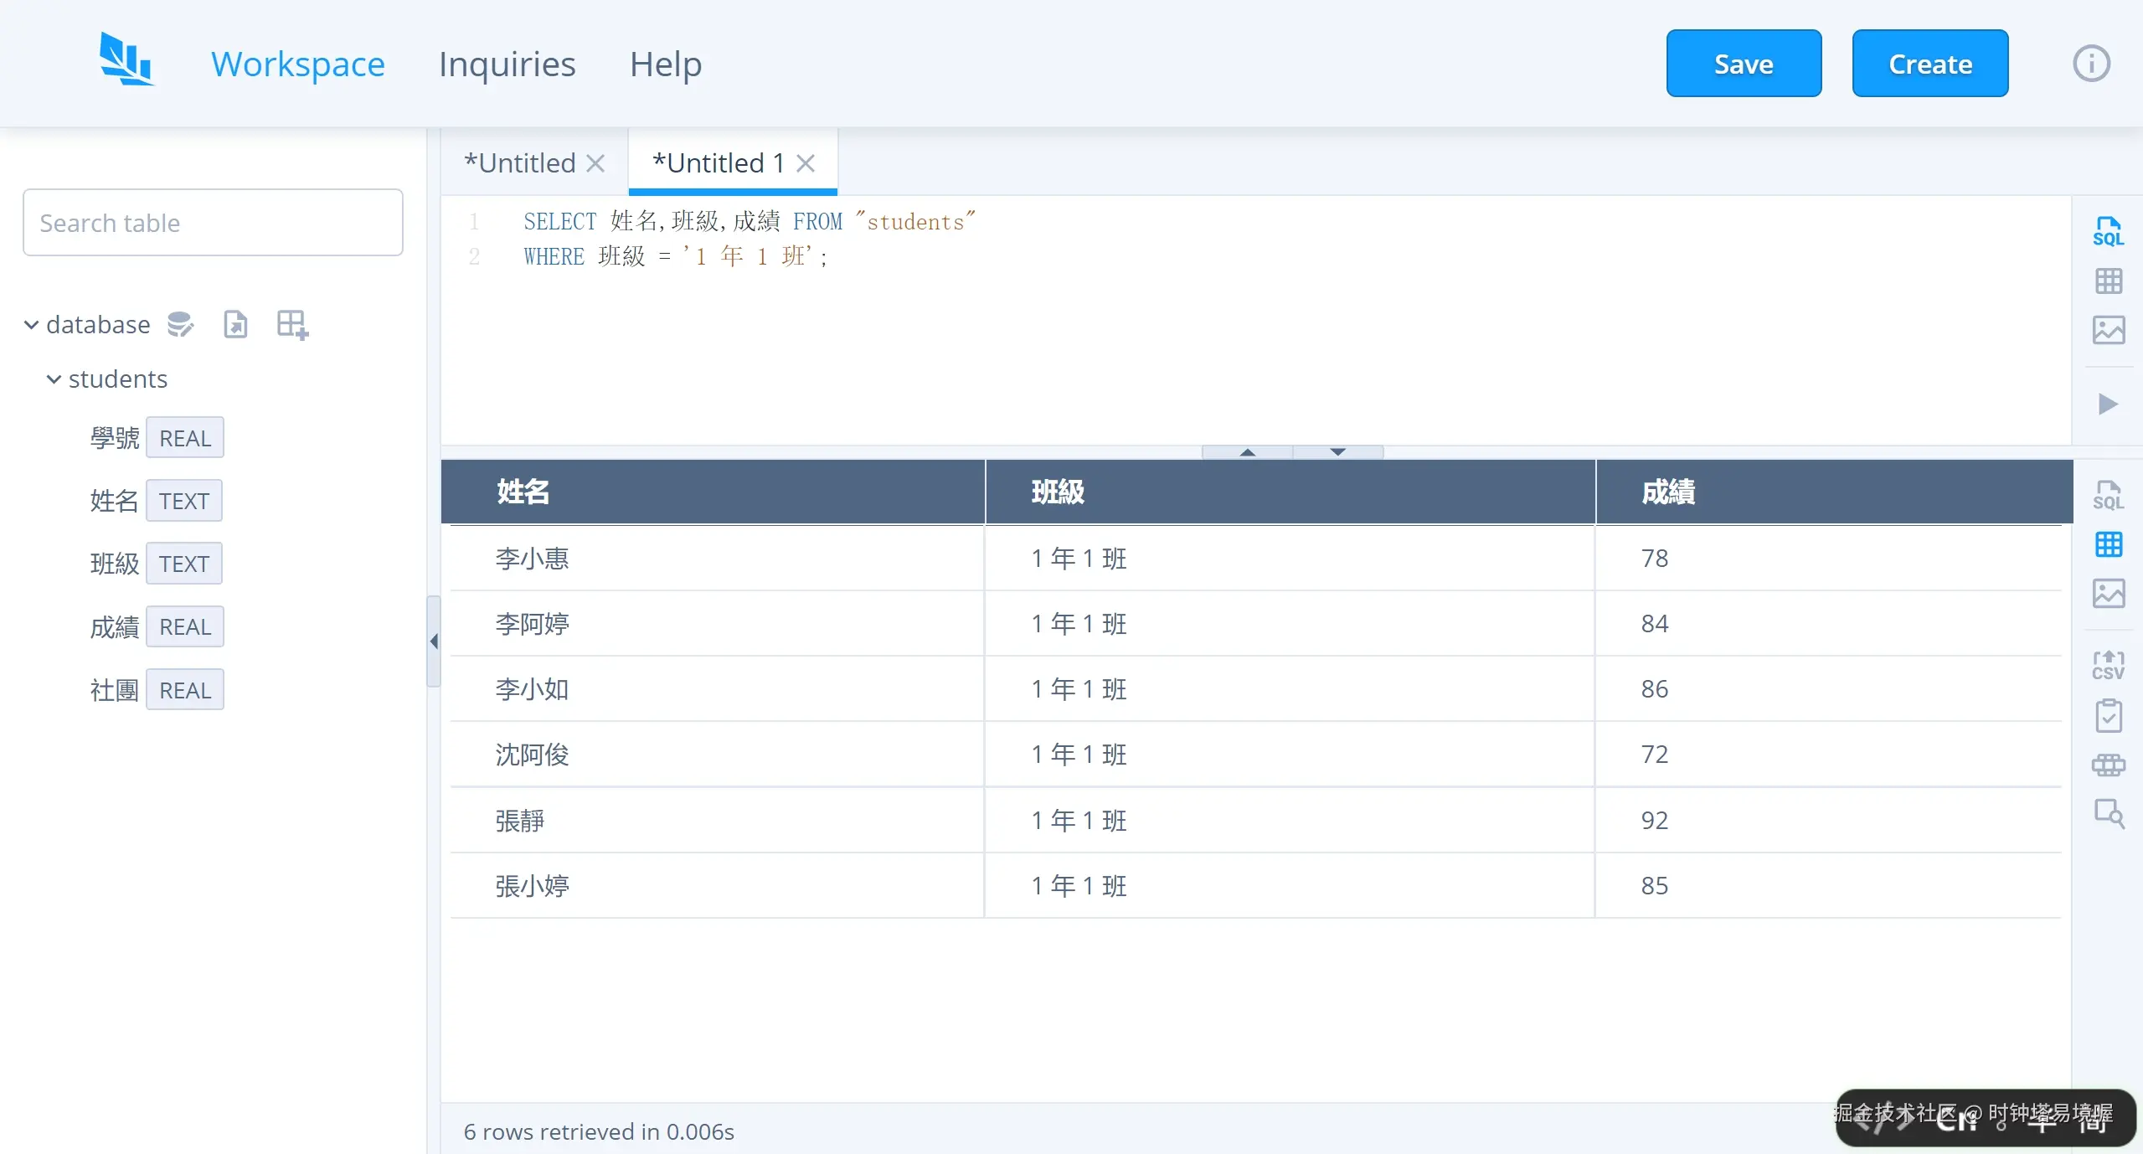Toggle the editor SQL view

tap(2110, 229)
